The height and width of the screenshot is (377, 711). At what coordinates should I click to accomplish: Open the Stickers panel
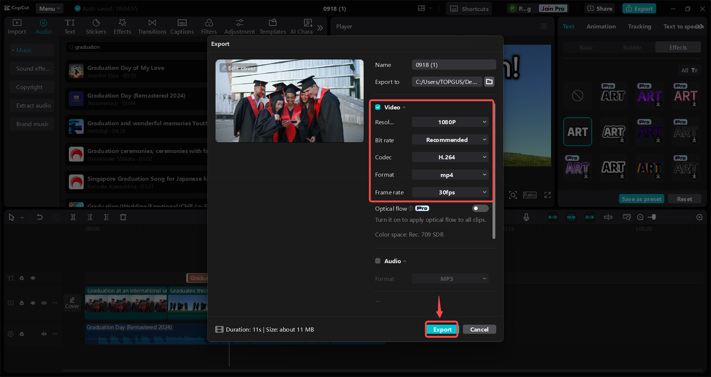tap(96, 27)
